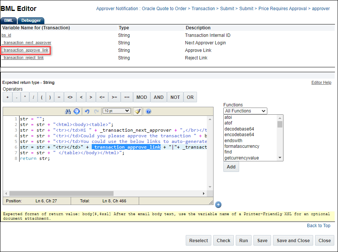This screenshot has width=338, height=252.
Task: Click the blue plus icon below the editor
Action: coord(218,205)
